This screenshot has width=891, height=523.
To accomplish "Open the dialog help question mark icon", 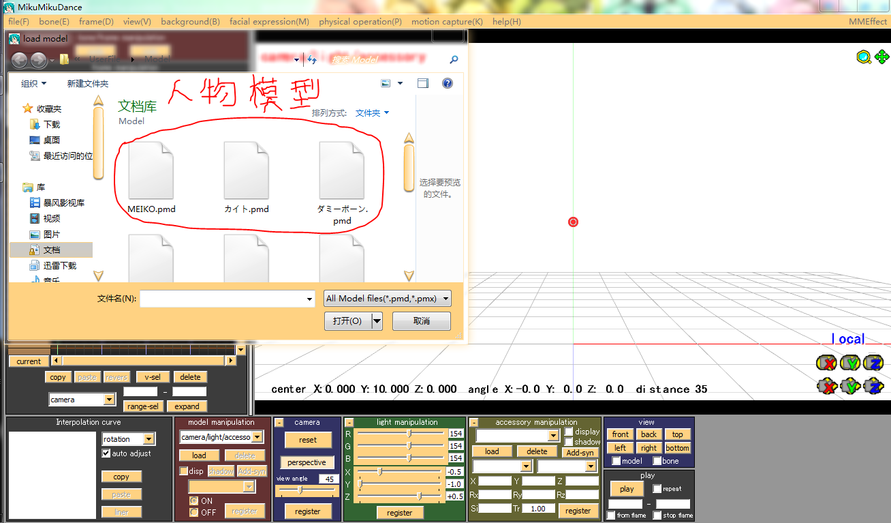I will pyautogui.click(x=448, y=83).
